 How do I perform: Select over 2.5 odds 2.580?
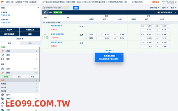pos(120,34)
